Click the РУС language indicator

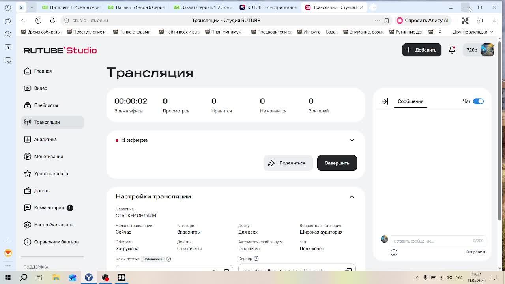pyautogui.click(x=459, y=278)
